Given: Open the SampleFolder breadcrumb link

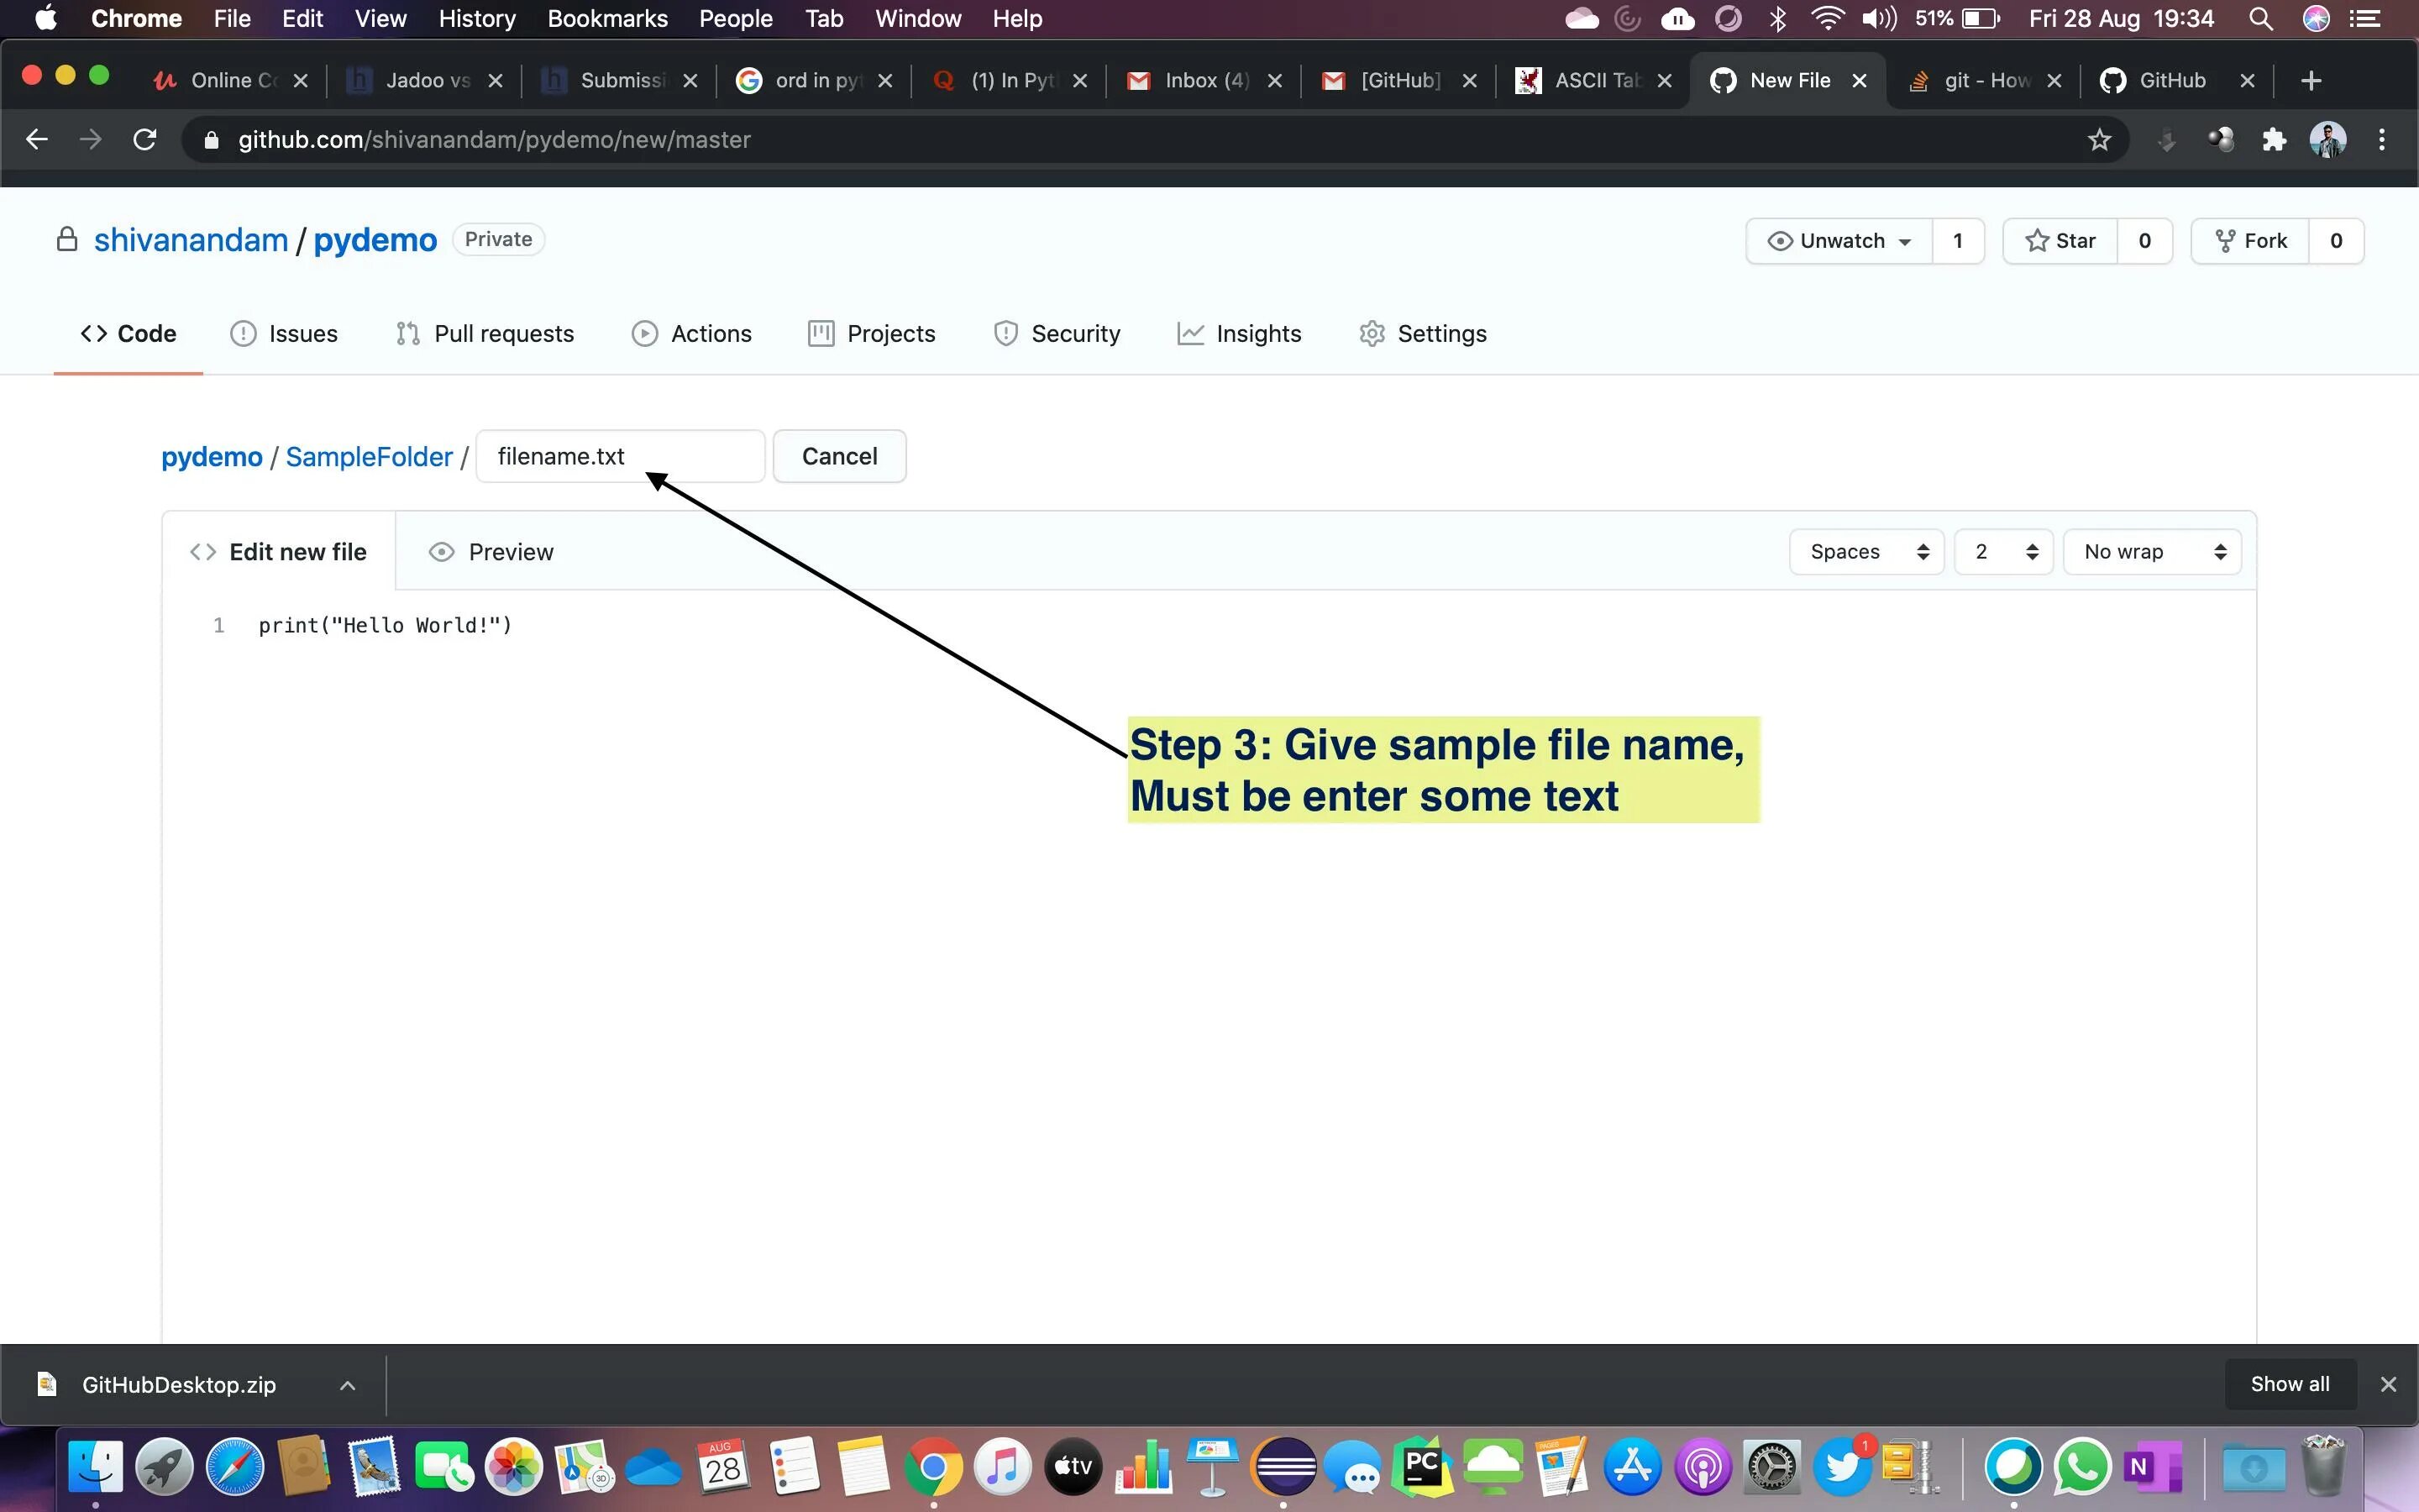Looking at the screenshot, I should 369,457.
